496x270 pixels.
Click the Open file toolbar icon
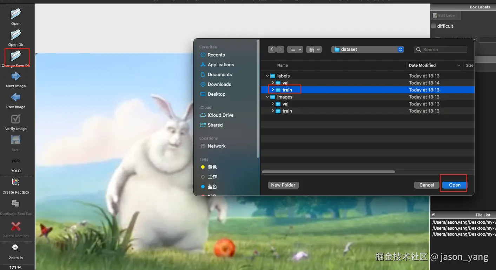[16, 14]
